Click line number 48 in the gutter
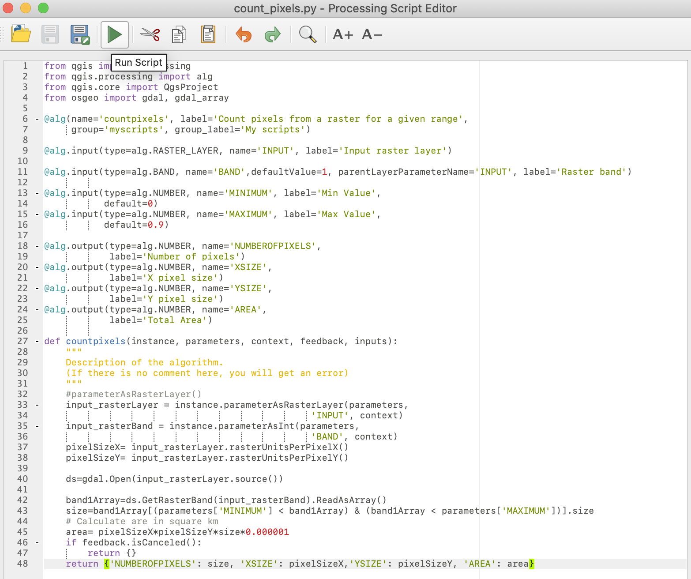Viewport: 691px width, 579px height. tap(23, 564)
